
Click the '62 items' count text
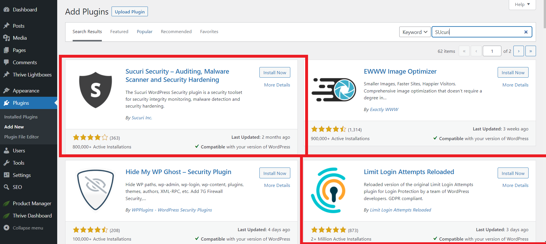click(446, 51)
